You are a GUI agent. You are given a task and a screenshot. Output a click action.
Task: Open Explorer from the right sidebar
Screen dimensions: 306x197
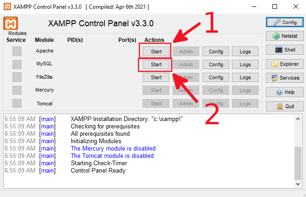tap(284, 64)
